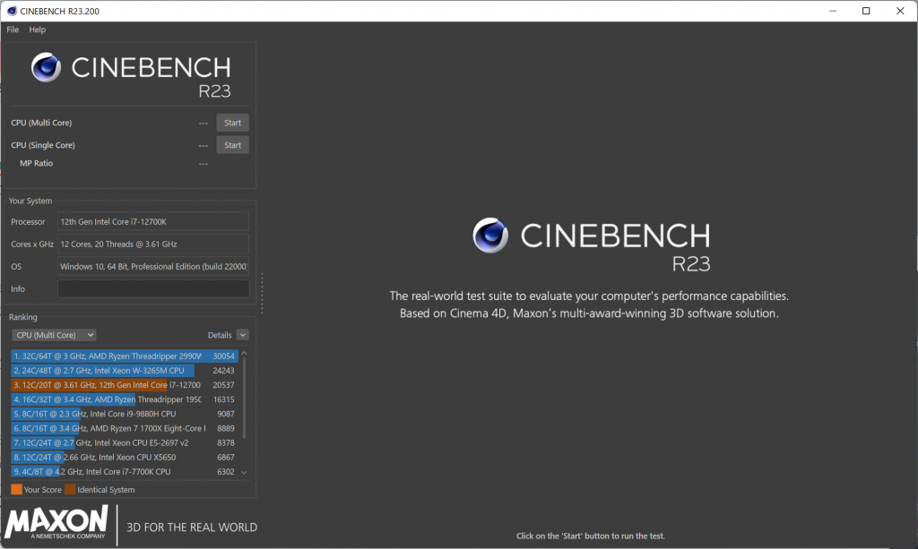Screen dimensions: 918x549
Task: Select ranking row Intel Core i9-9880H CPU
Action: (124, 414)
